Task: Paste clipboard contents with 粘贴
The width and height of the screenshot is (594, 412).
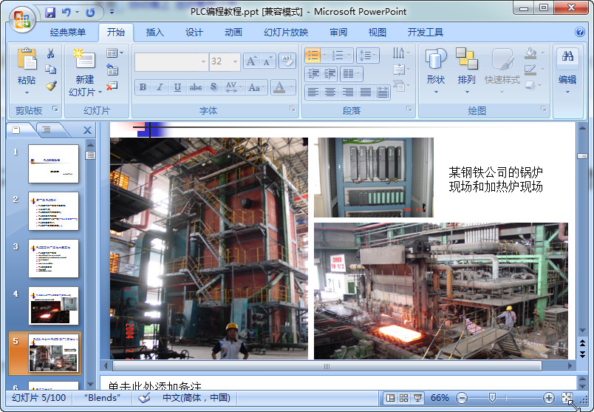Action: (27, 71)
